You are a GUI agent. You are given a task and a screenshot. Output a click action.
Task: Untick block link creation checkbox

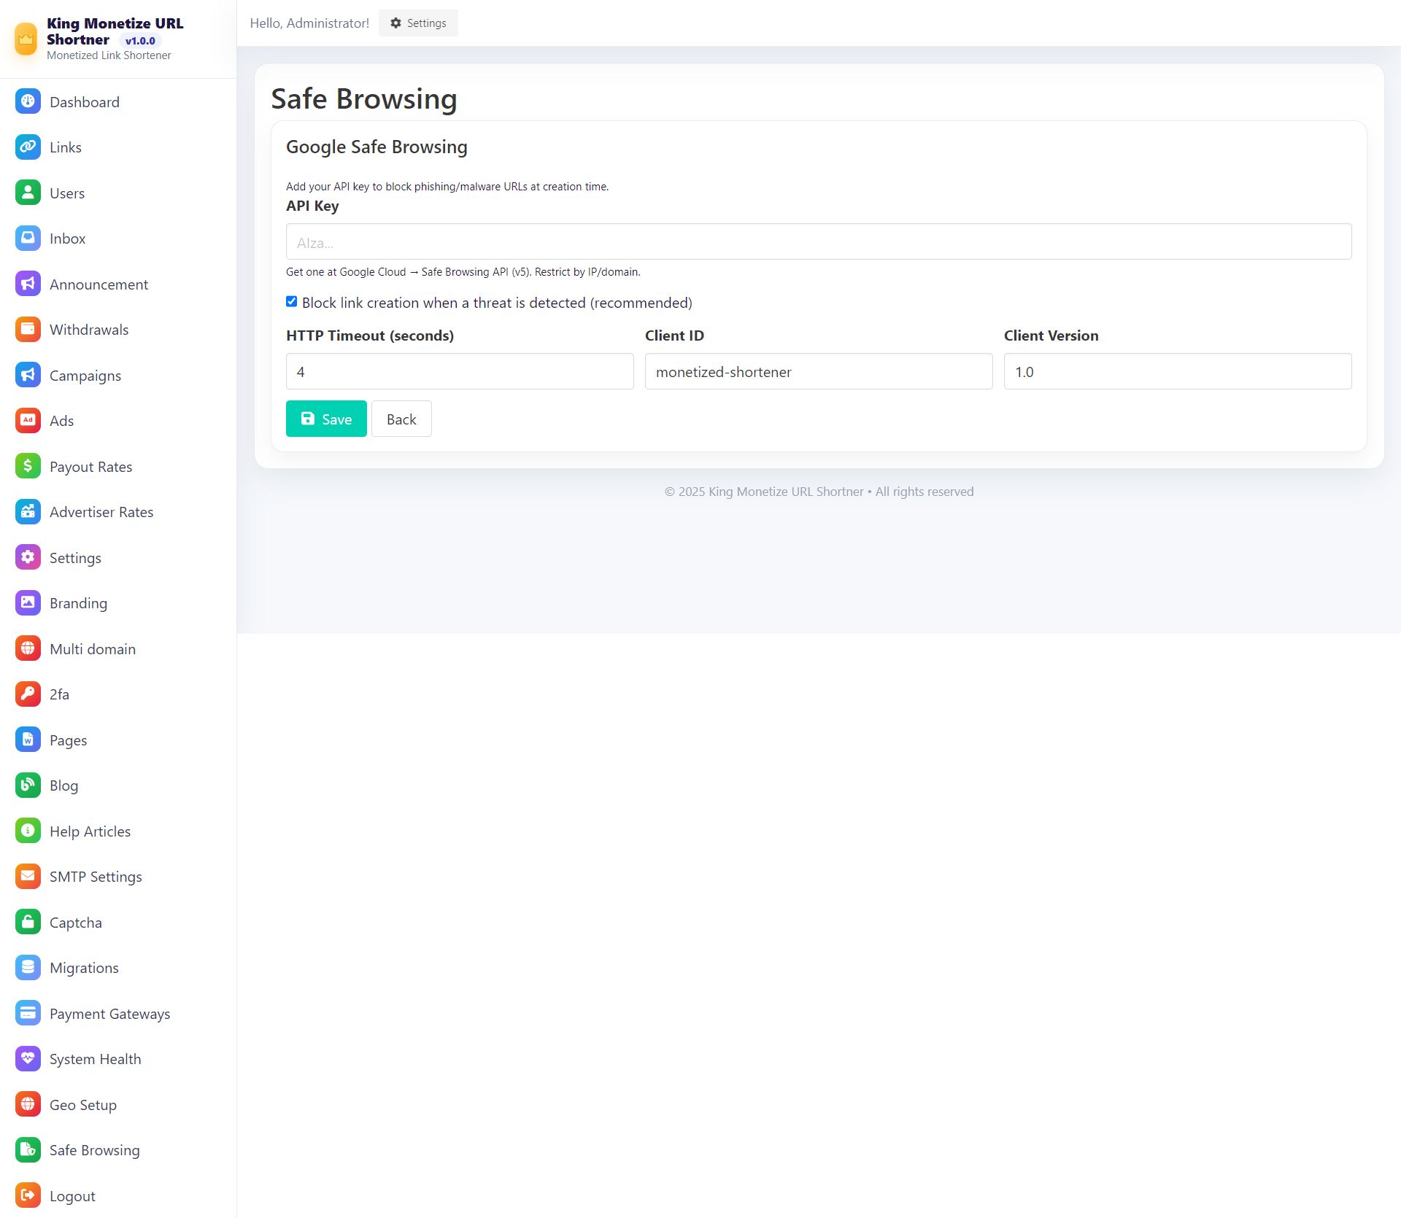click(292, 302)
